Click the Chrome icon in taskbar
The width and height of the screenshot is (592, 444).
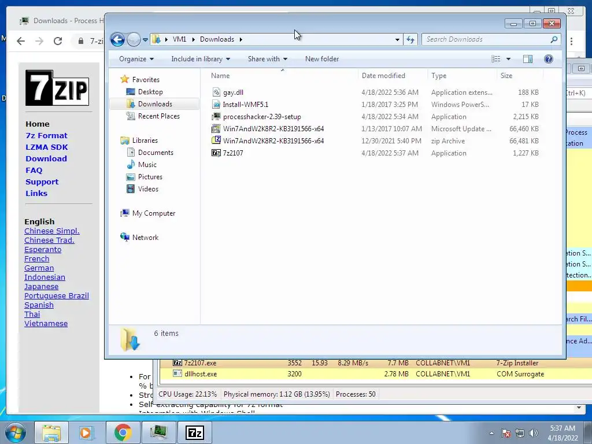tap(123, 432)
